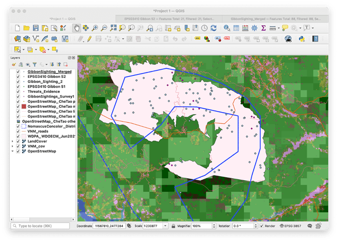The height and width of the screenshot is (242, 338).
Task: Open Deselect Features dropdown arrow
Action: tap(48, 49)
